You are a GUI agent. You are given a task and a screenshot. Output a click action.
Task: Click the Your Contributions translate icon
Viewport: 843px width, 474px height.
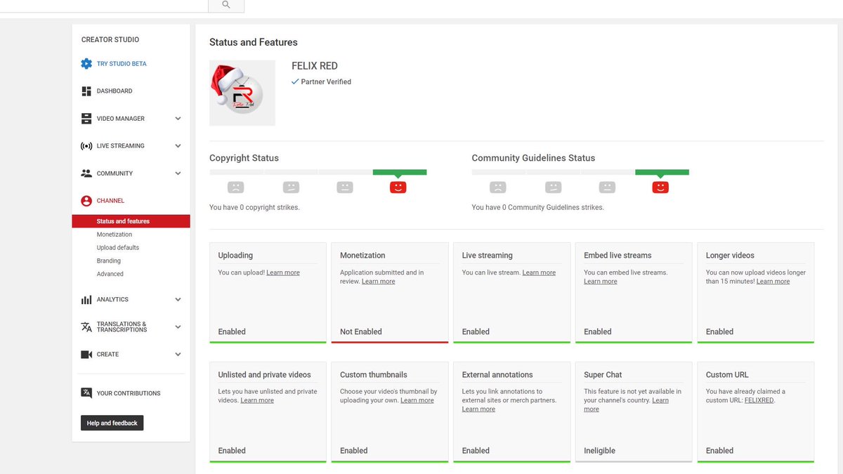86,393
